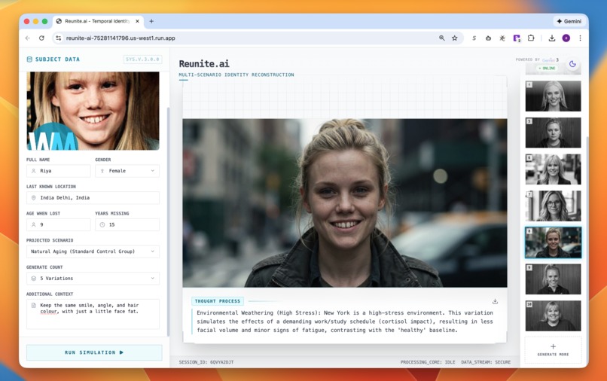Image resolution: width=607 pixels, height=381 pixels.
Task: Select highlighted variation thumbnail number 8
Action: click(554, 242)
